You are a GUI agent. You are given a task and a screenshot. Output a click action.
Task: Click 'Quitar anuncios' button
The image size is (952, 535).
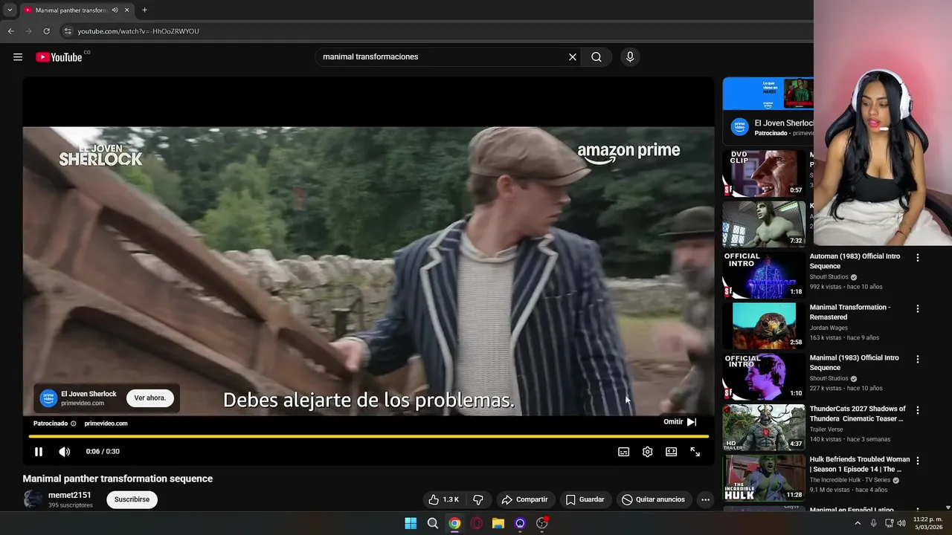(654, 499)
